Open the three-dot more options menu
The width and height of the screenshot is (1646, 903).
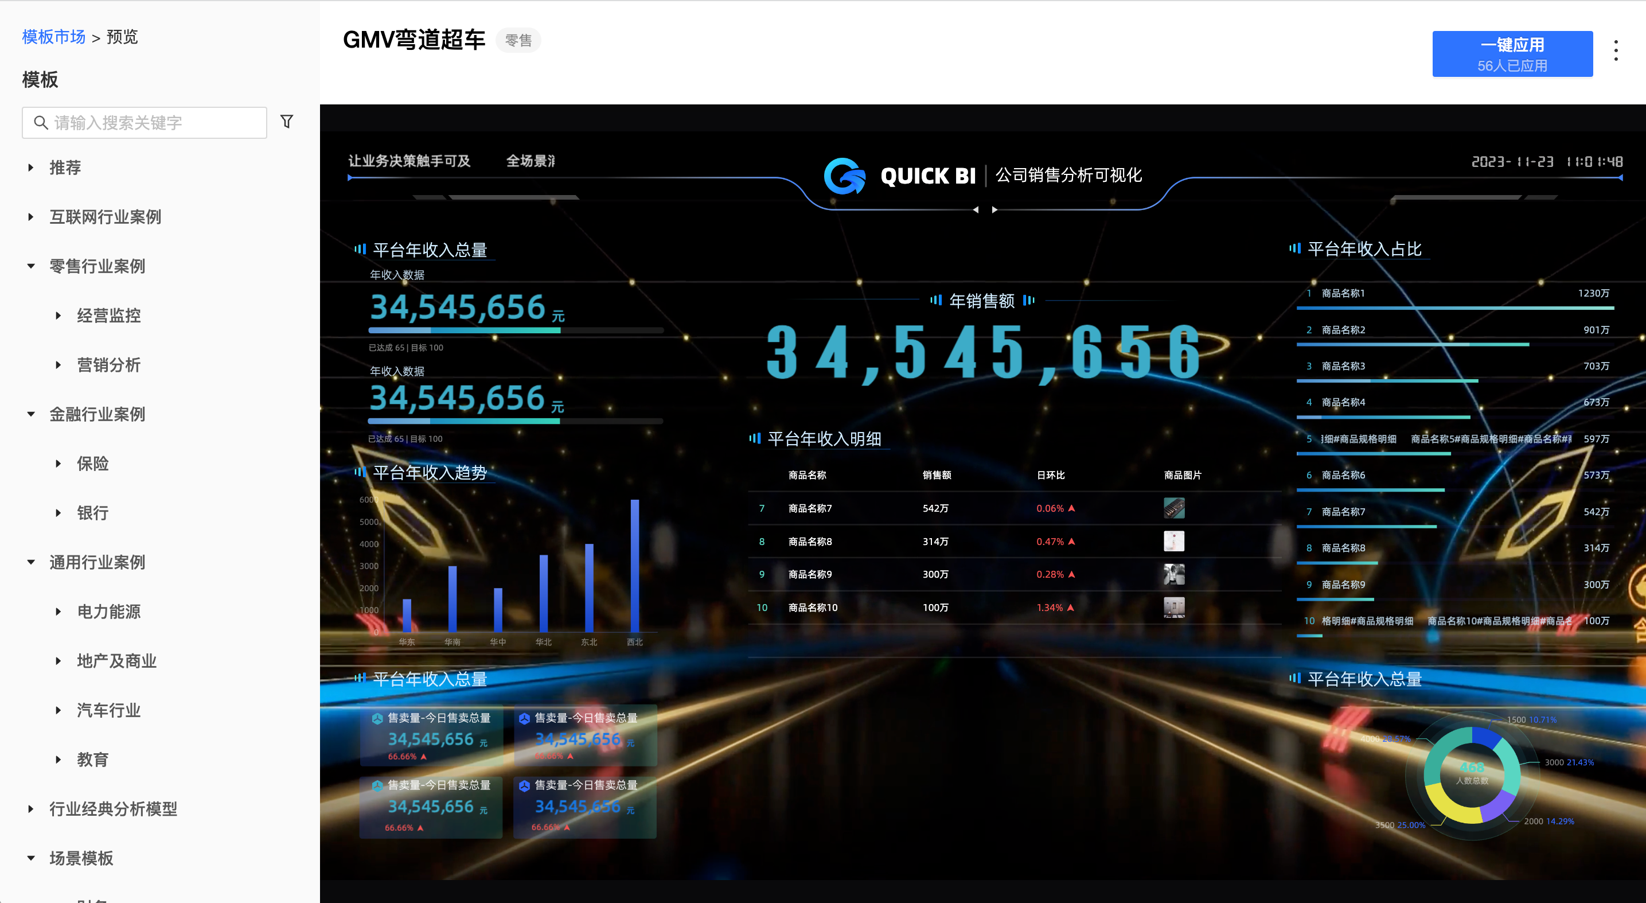pyautogui.click(x=1616, y=50)
